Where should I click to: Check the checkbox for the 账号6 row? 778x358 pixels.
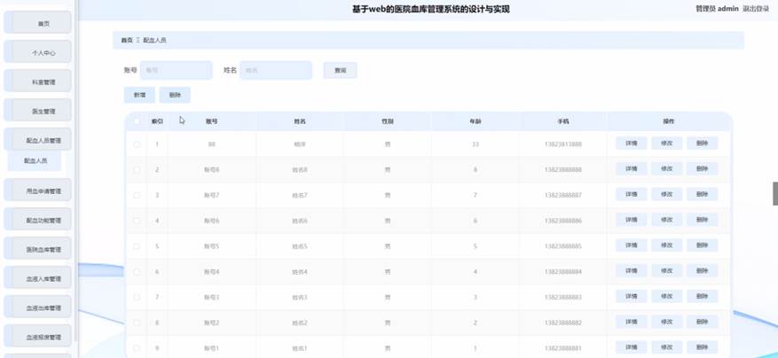coord(137,221)
